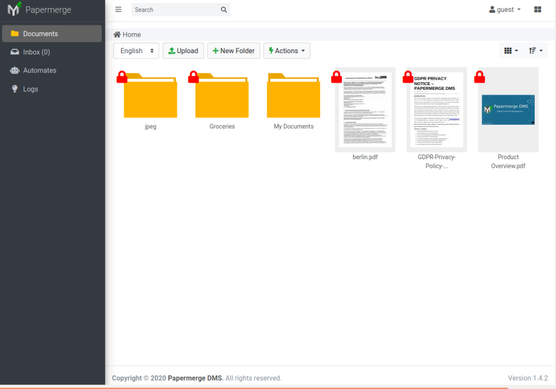Open the display layout view menu
Image resolution: width=556 pixels, height=389 pixels.
click(x=510, y=51)
